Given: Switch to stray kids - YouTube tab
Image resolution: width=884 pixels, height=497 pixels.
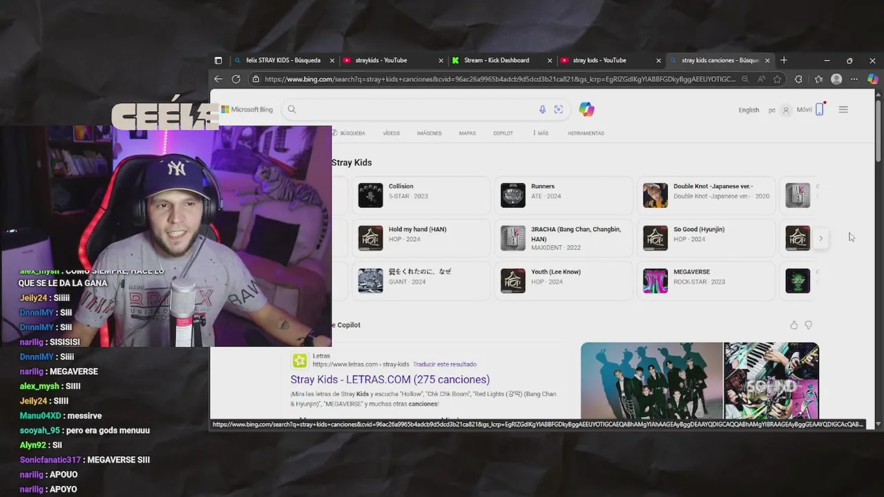Looking at the screenshot, I should [x=611, y=60].
